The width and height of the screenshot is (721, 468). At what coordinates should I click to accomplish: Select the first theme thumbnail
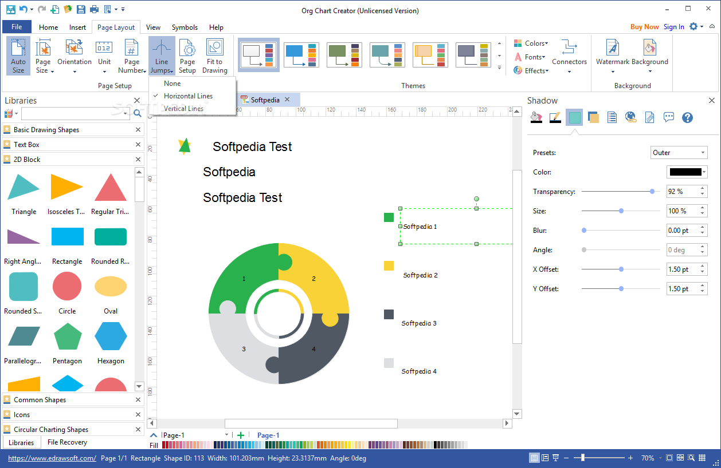258,55
